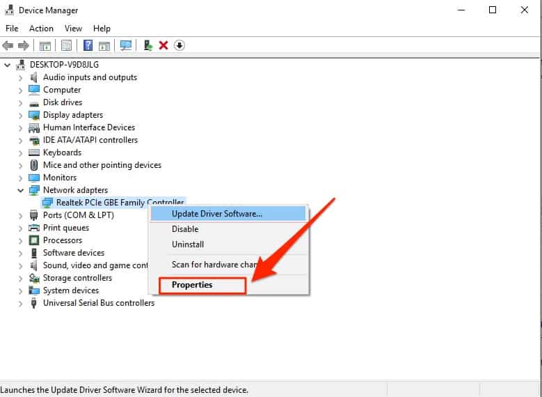Click the Device Manager title bar icon
Viewport: 542px width, 397px height.
(x=9, y=10)
